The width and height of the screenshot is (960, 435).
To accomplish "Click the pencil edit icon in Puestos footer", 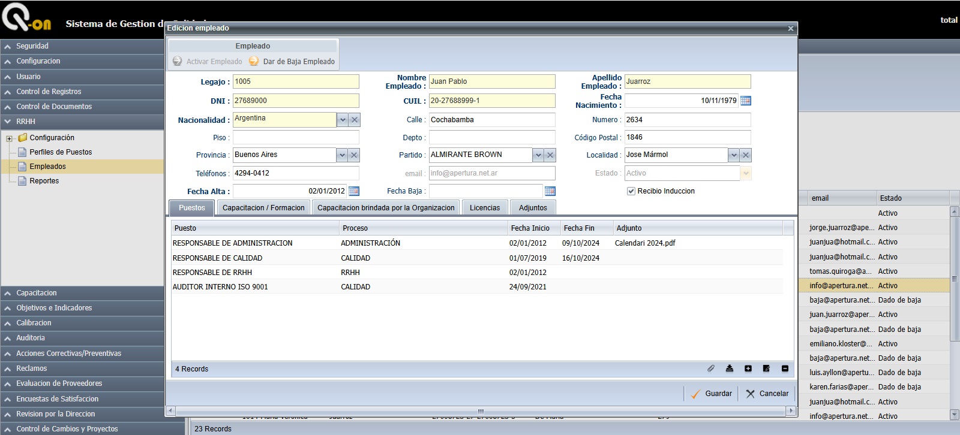I will click(766, 368).
